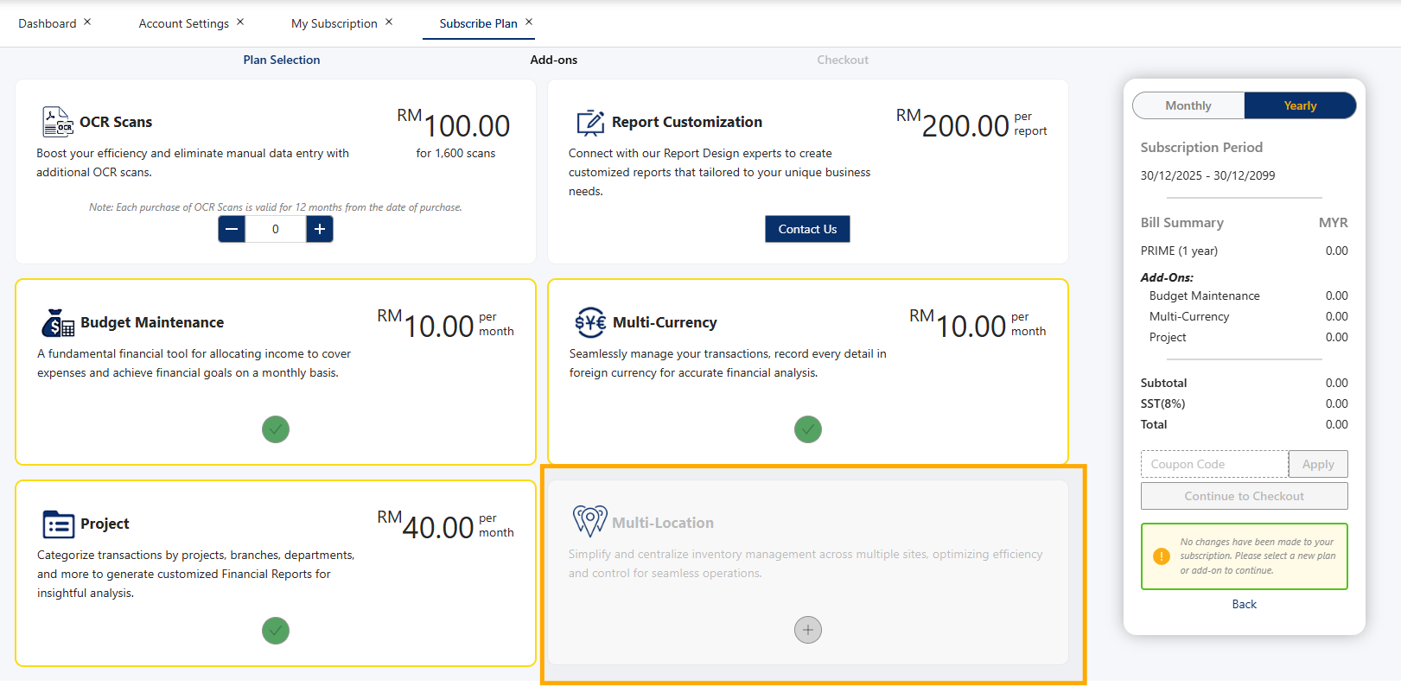Screen dimensions: 1401x686
Task: Switch billing to Monthly
Action: 1188,105
